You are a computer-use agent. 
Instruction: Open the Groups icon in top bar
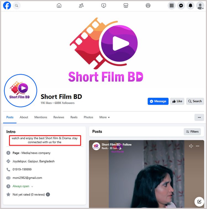(x=148, y=6)
